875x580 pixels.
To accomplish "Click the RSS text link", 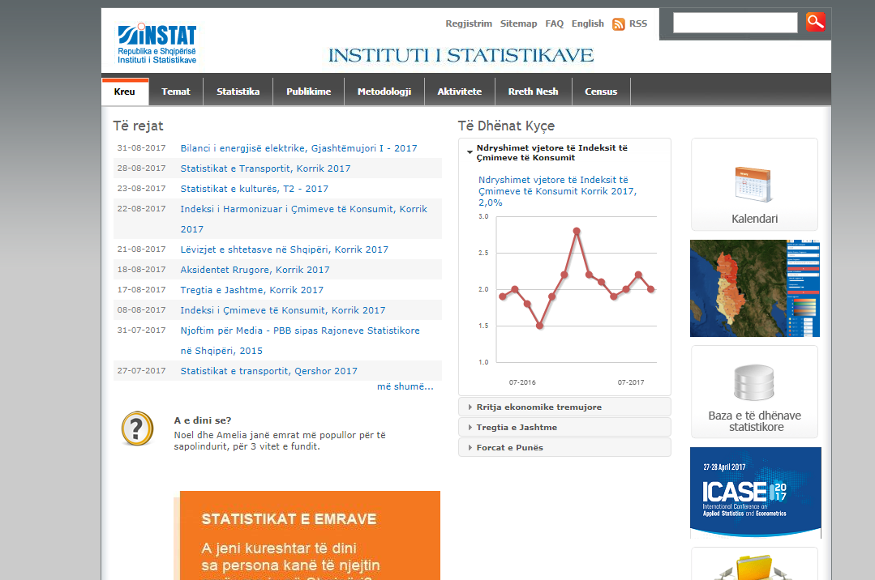I will [638, 23].
